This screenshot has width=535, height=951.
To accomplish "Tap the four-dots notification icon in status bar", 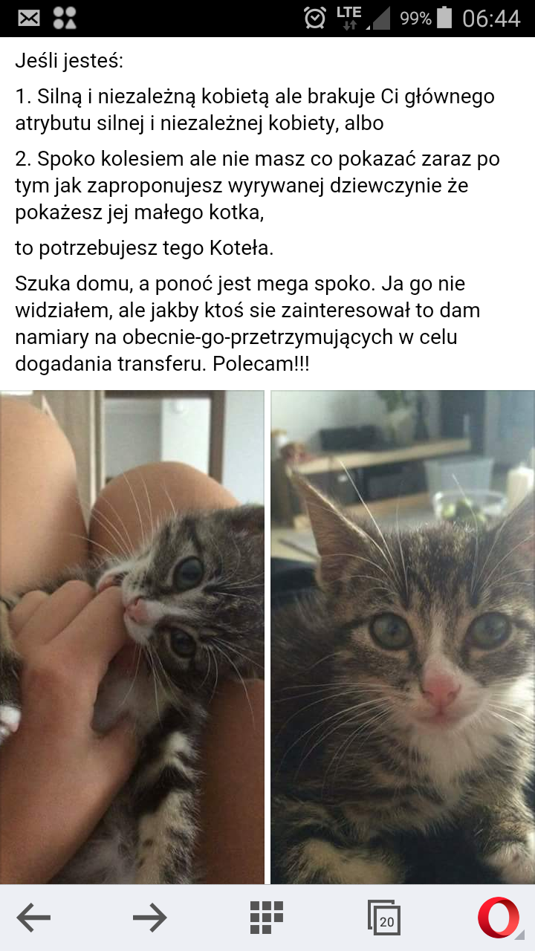I will 65,18.
